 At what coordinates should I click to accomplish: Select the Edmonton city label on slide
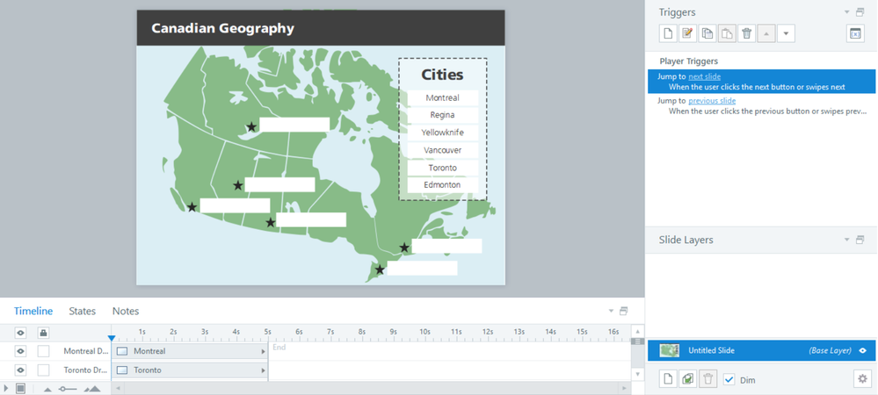[x=442, y=185]
